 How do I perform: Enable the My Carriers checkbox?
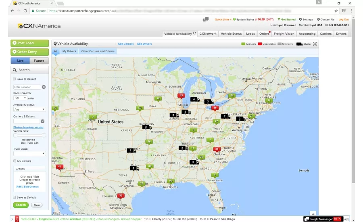click(15, 161)
